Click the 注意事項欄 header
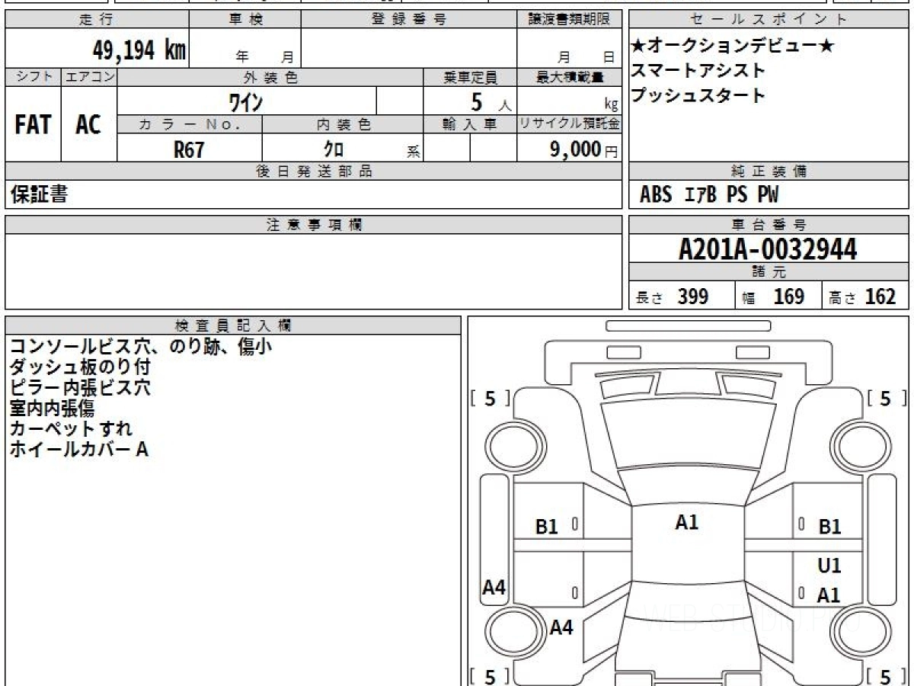Screen dimensions: 914x686 (x=313, y=225)
